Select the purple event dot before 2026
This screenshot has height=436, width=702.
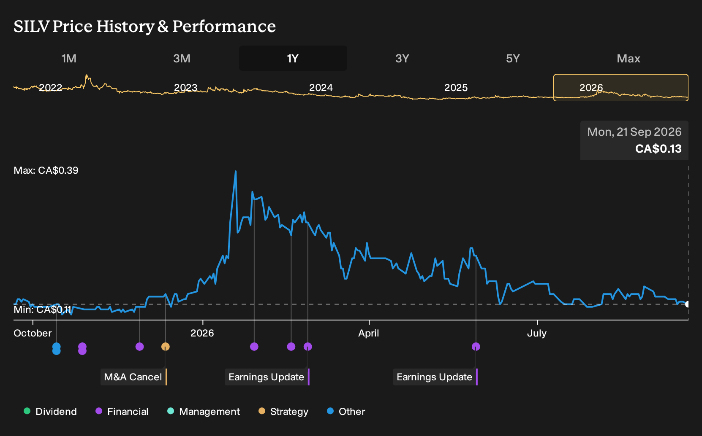point(140,347)
